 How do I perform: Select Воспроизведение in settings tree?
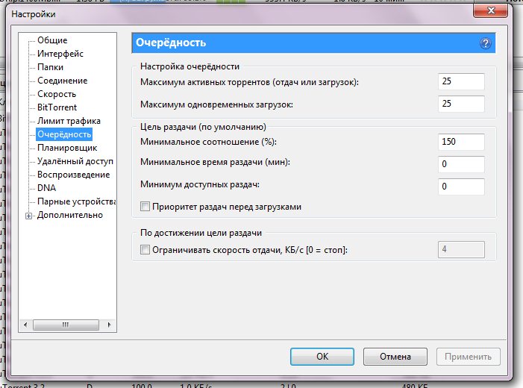click(x=73, y=175)
